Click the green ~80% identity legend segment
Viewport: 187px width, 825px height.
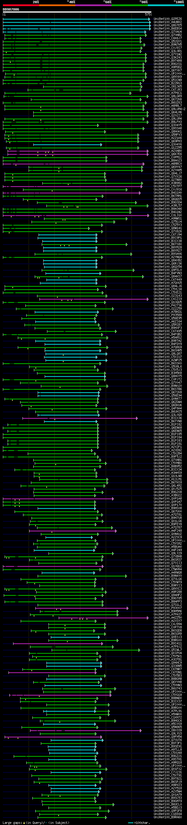pyautogui.click(x=129, y=5)
